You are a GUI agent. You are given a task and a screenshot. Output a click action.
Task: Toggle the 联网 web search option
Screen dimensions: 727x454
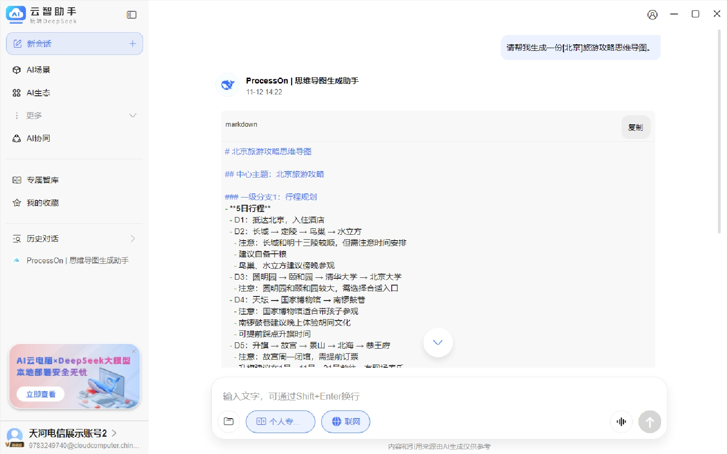click(x=345, y=422)
